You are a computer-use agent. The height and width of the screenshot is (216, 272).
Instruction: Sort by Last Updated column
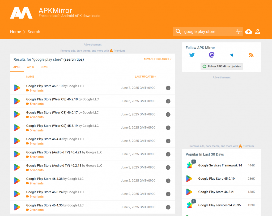coord(145,77)
